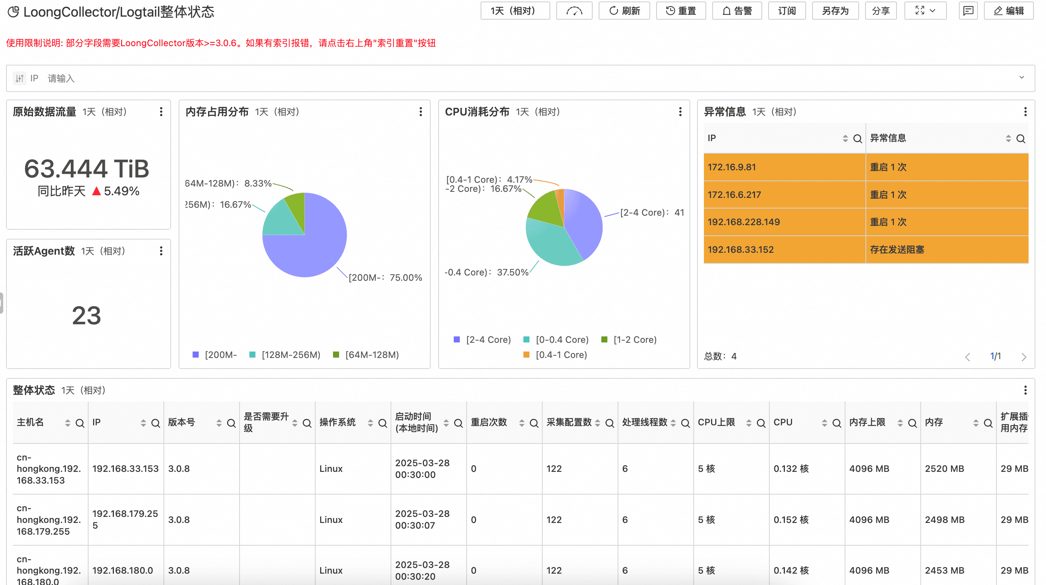Sort 异常信息 table by IP column
This screenshot has width=1046, height=585.
(x=845, y=139)
